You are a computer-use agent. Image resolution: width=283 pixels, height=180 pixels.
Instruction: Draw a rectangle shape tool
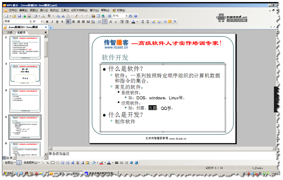pyautogui.click(x=52, y=163)
